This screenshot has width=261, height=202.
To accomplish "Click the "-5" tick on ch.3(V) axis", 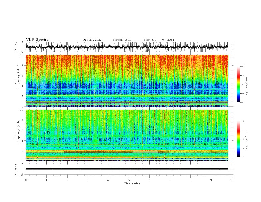I will pos(22,175).
